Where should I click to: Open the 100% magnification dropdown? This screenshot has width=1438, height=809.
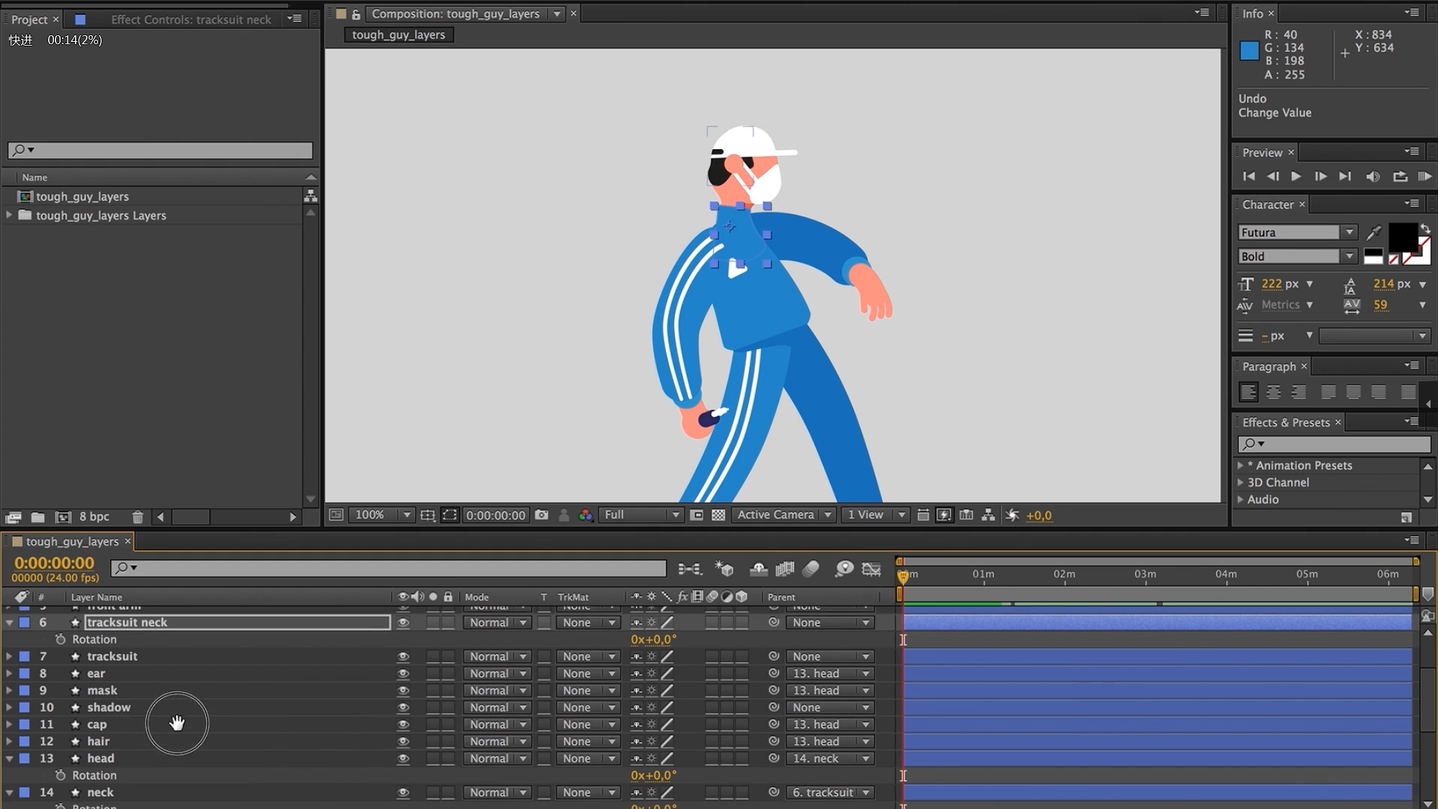click(x=382, y=515)
